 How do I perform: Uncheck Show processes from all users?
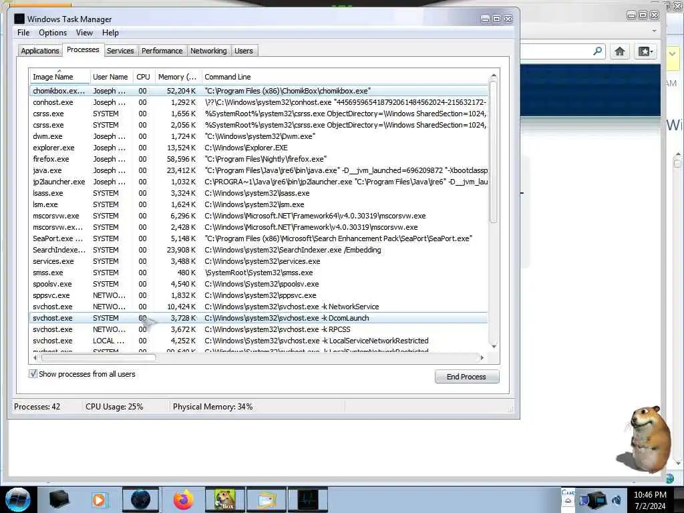pos(33,374)
